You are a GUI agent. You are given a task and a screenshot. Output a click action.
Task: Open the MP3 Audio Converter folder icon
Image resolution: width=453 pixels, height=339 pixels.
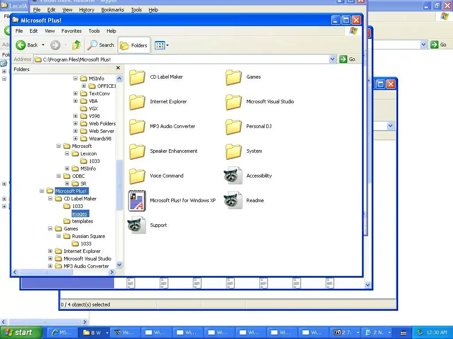tap(137, 127)
